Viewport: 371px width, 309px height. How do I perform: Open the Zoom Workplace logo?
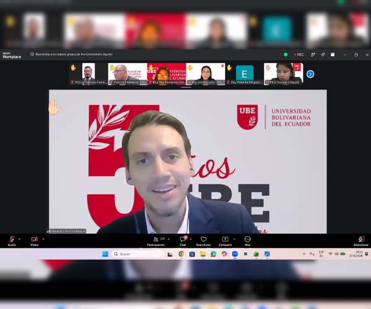[x=12, y=56]
